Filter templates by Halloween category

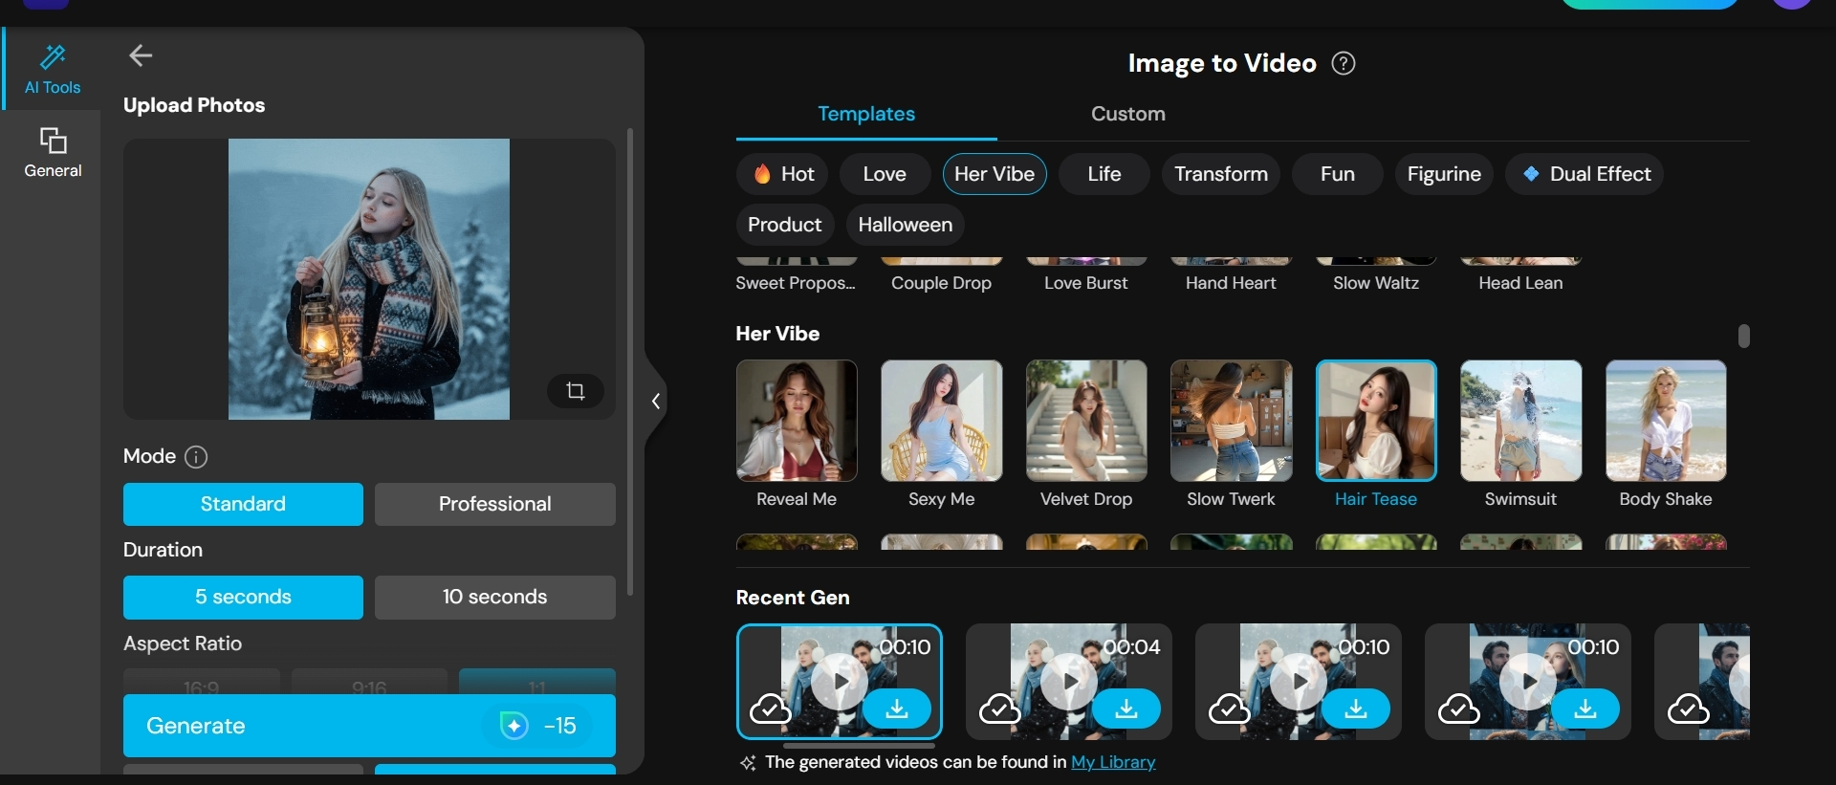tap(906, 225)
